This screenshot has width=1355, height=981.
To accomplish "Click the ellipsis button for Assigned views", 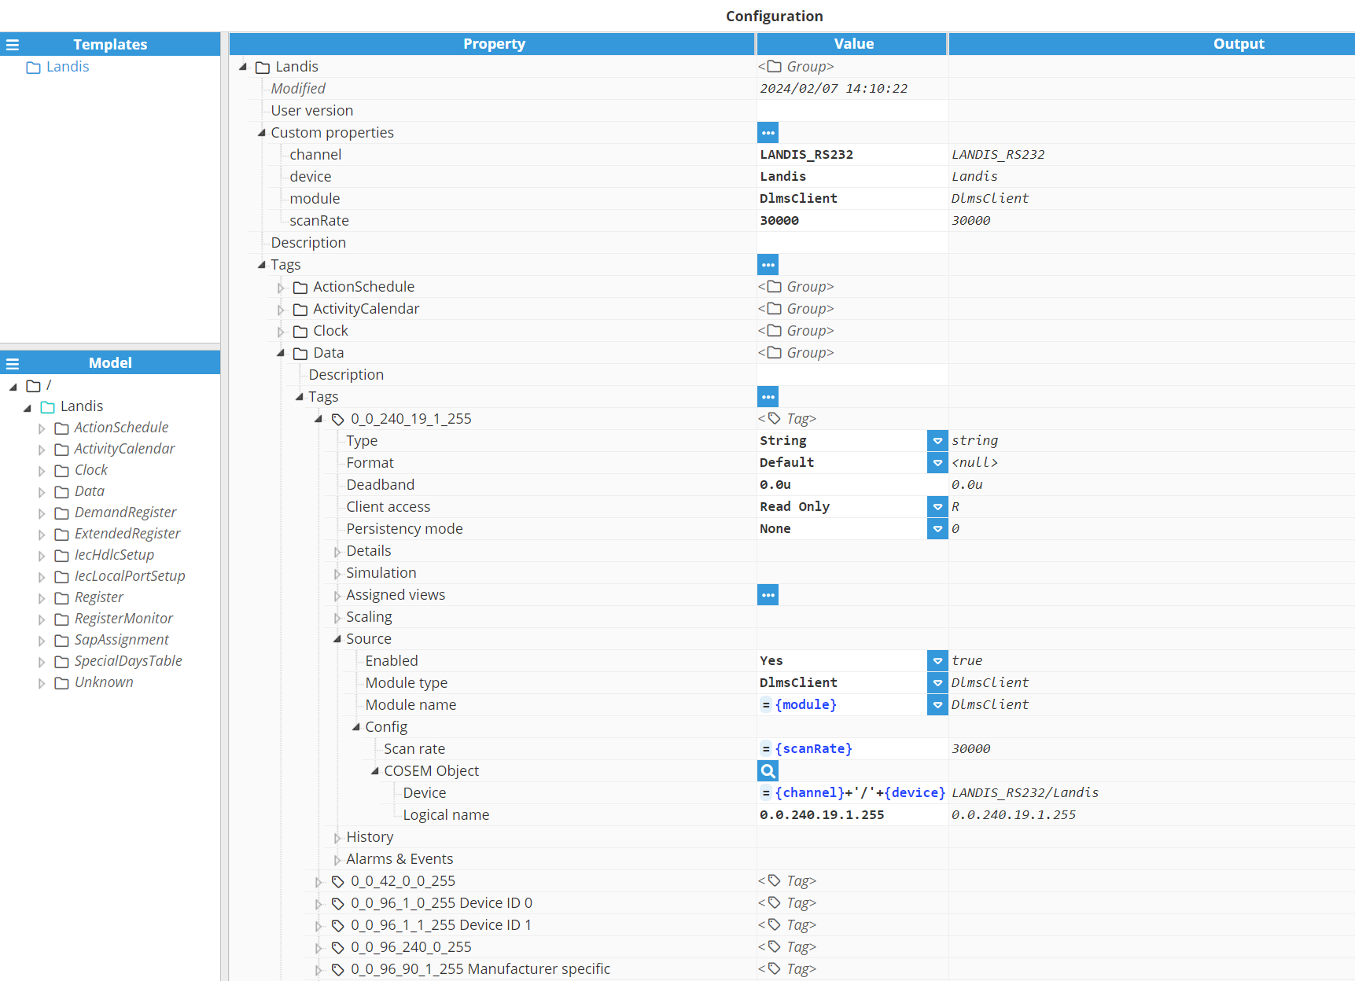I will [x=768, y=595].
